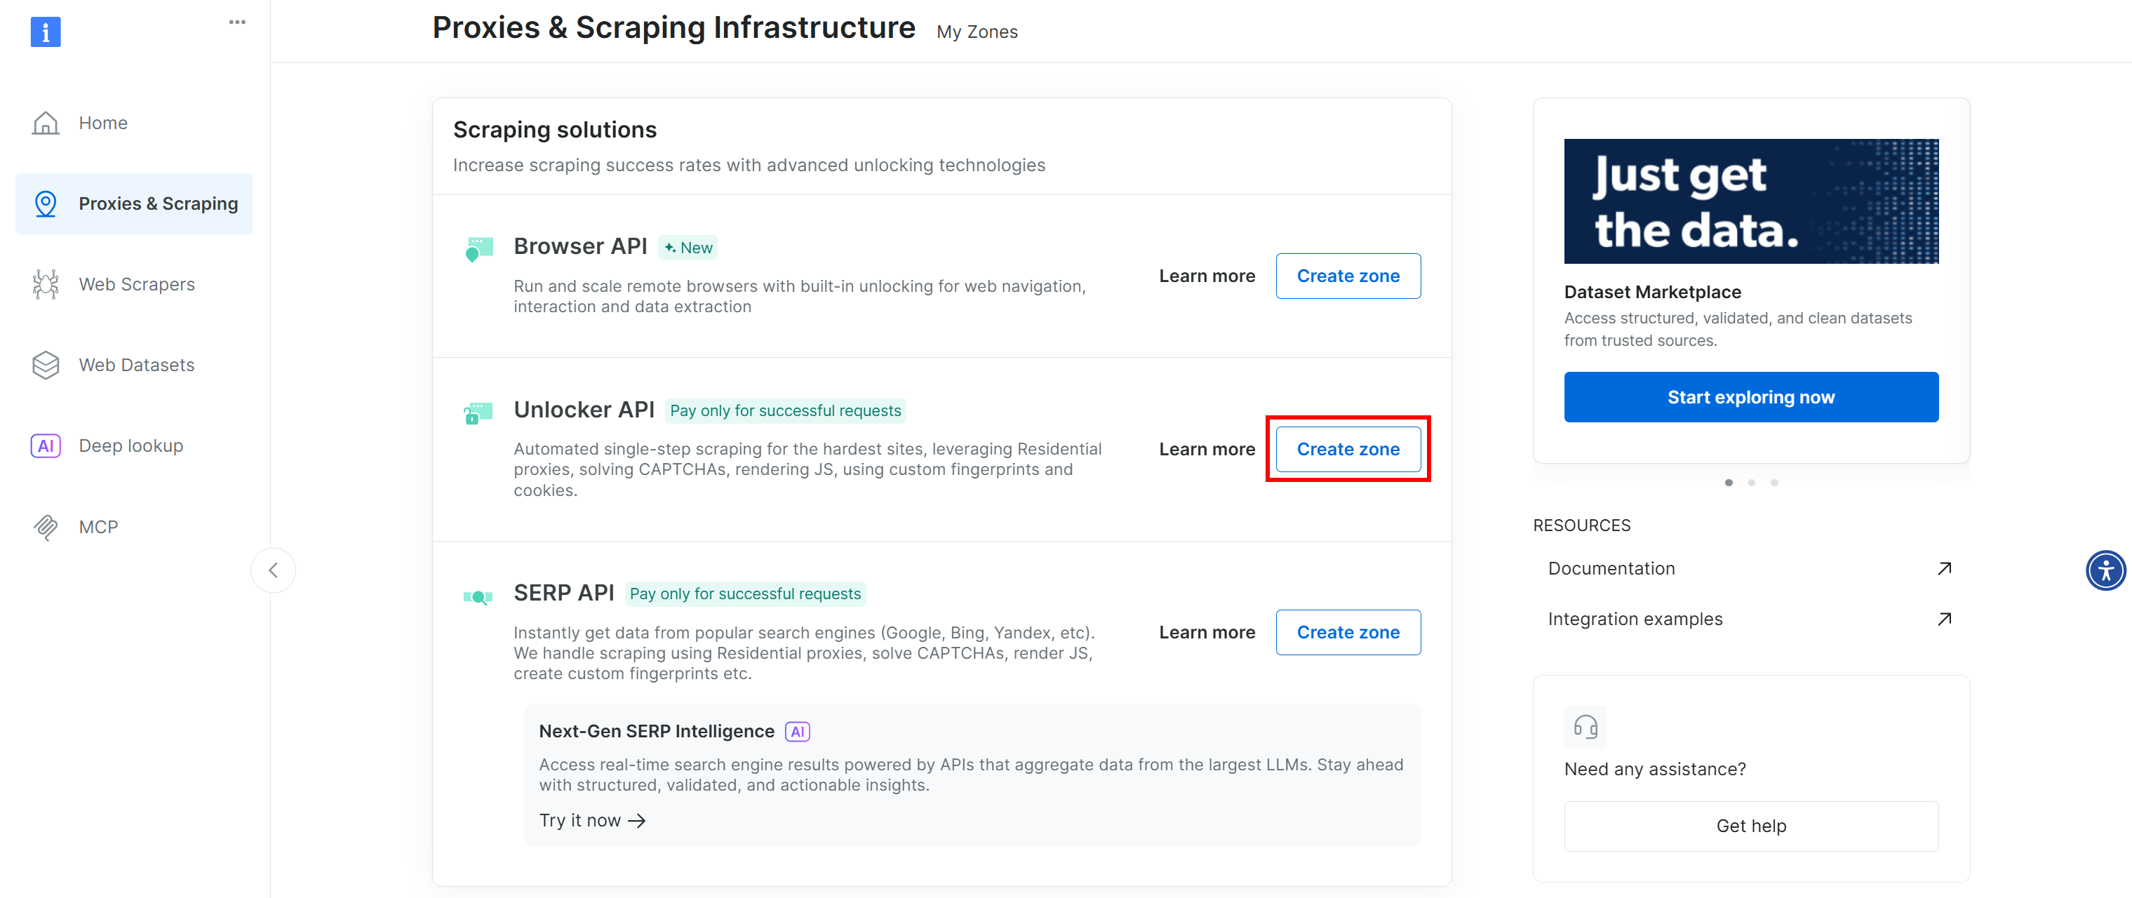This screenshot has width=2132, height=898.
Task: Open the Web Datasets section
Action: pos(135,364)
